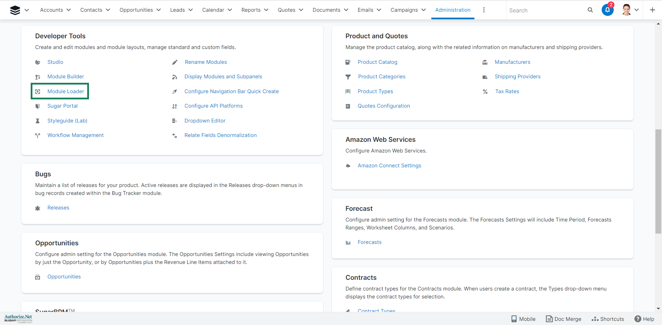Open the three-dot more modules menu
This screenshot has height=325, width=662.
tap(484, 10)
